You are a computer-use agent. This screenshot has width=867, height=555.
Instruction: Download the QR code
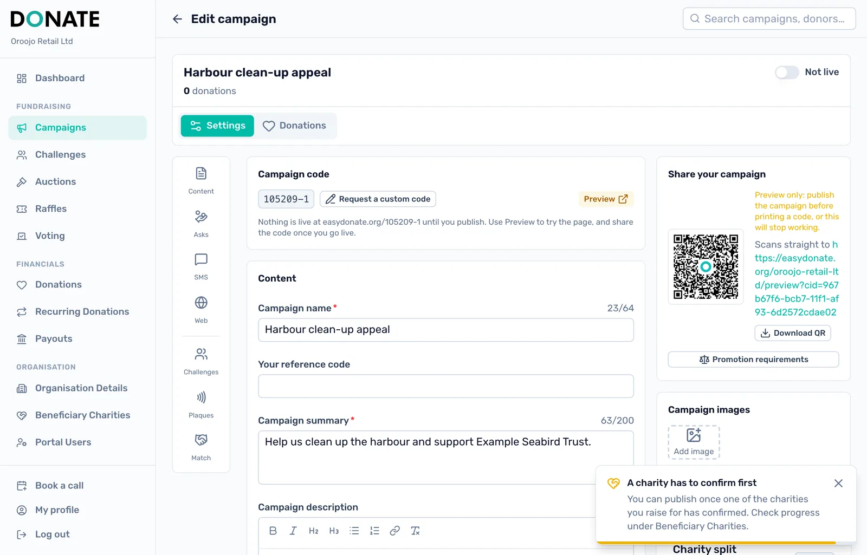[793, 333]
